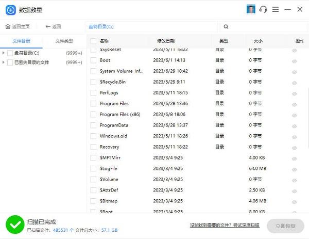The height and width of the screenshot is (239, 309).
Task: Click the 盘符目录(C:) breadcrumb path
Action: point(101,27)
